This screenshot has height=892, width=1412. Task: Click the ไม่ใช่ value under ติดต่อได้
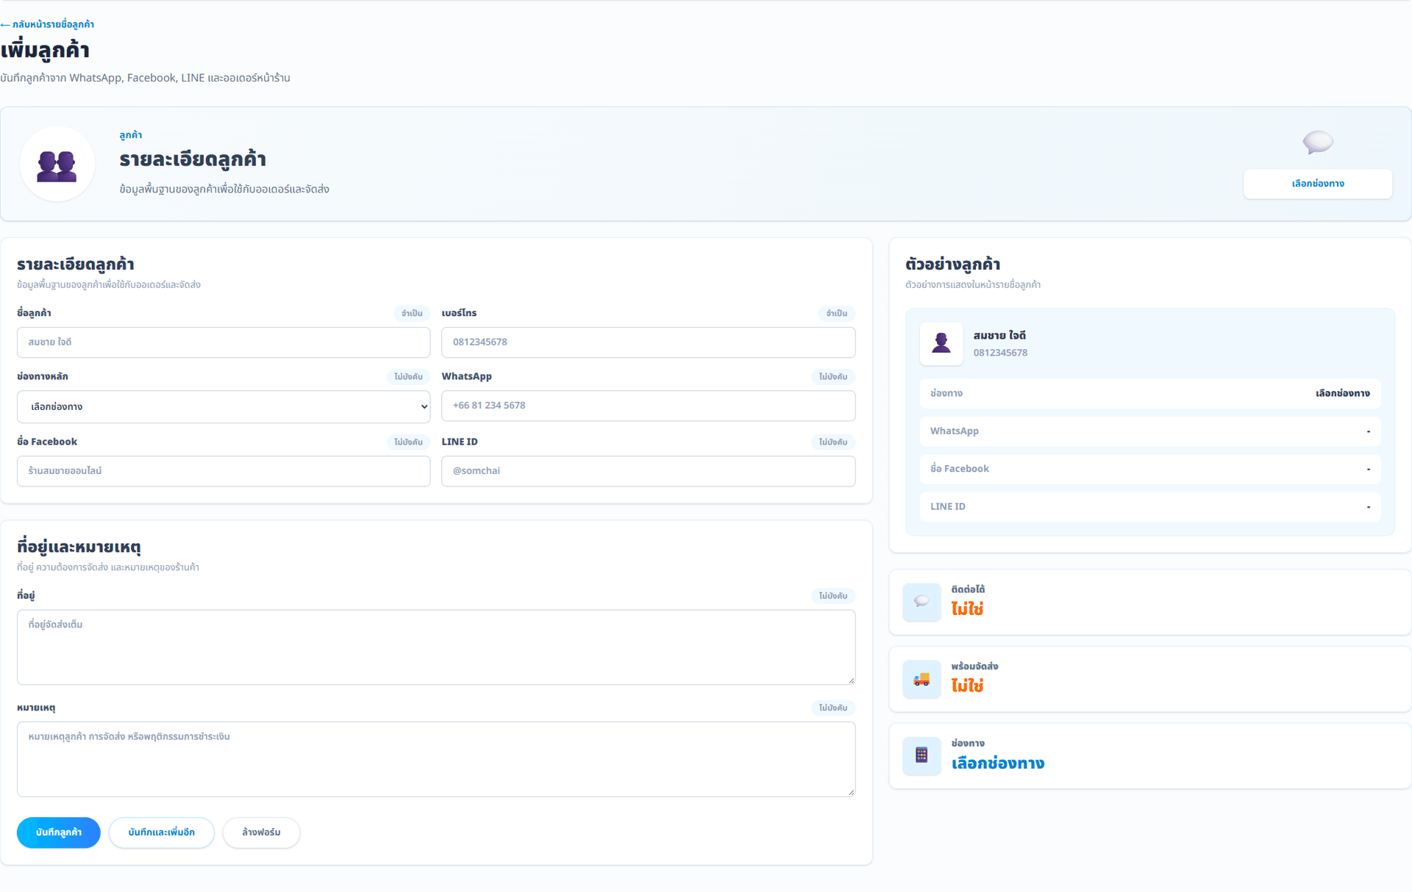[967, 609]
